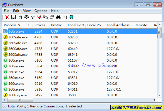Click horizontal scrollbar right arrow
Image resolution: width=164 pixels, height=111 pixels.
point(155,100)
